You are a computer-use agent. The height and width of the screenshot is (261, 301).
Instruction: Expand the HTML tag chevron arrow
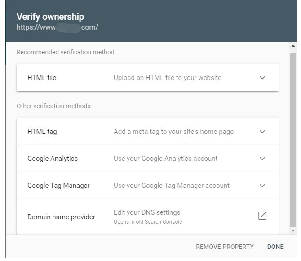[x=262, y=132]
